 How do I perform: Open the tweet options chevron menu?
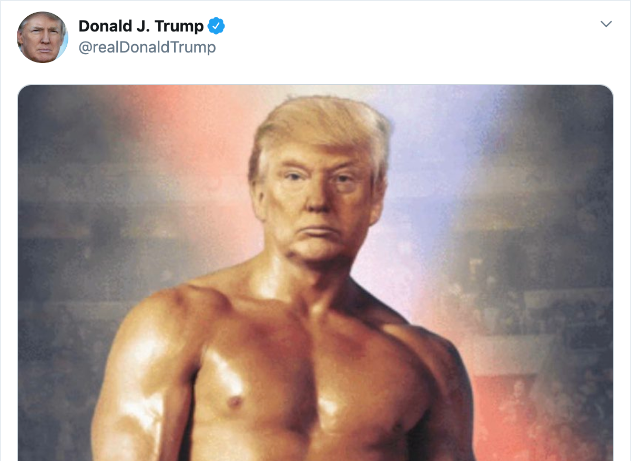tap(606, 24)
